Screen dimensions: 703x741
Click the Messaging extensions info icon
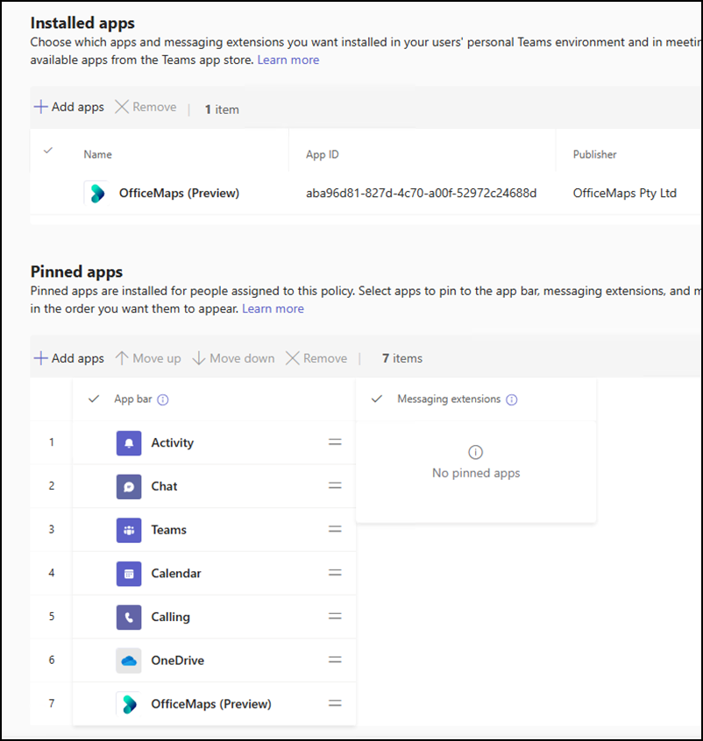[x=511, y=399]
